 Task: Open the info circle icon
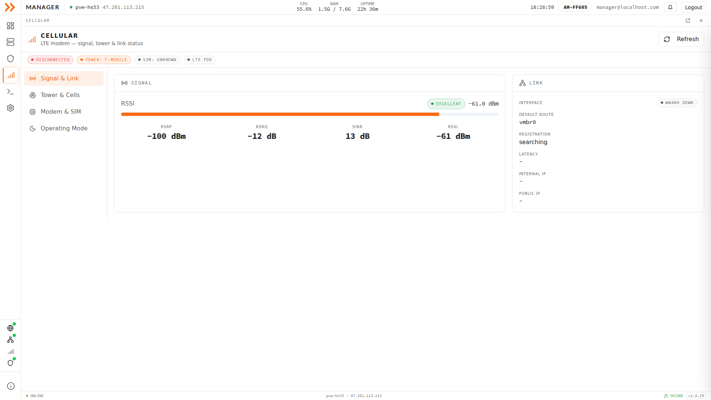pyautogui.click(x=11, y=386)
